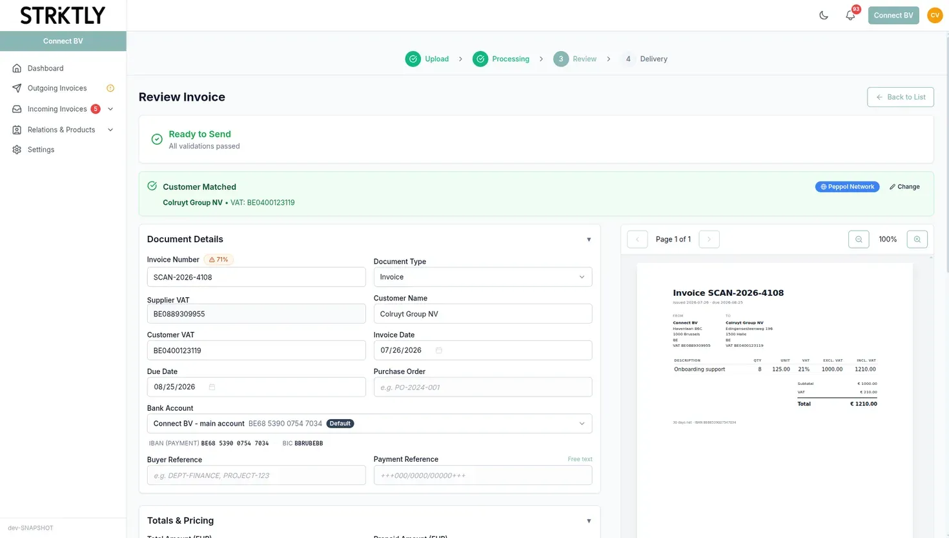Open the Invoice Date calendar picker
Screen dimensions: 949x538
pyautogui.click(x=439, y=351)
